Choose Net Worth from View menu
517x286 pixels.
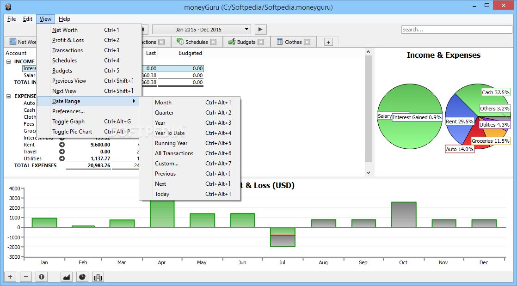89,30
